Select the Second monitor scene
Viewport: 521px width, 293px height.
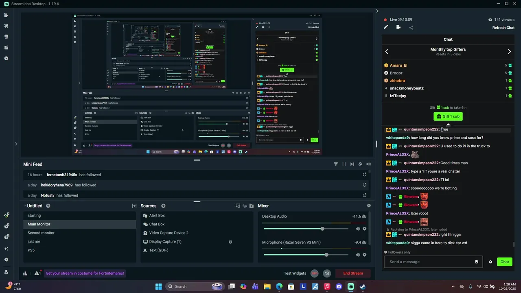(79, 233)
